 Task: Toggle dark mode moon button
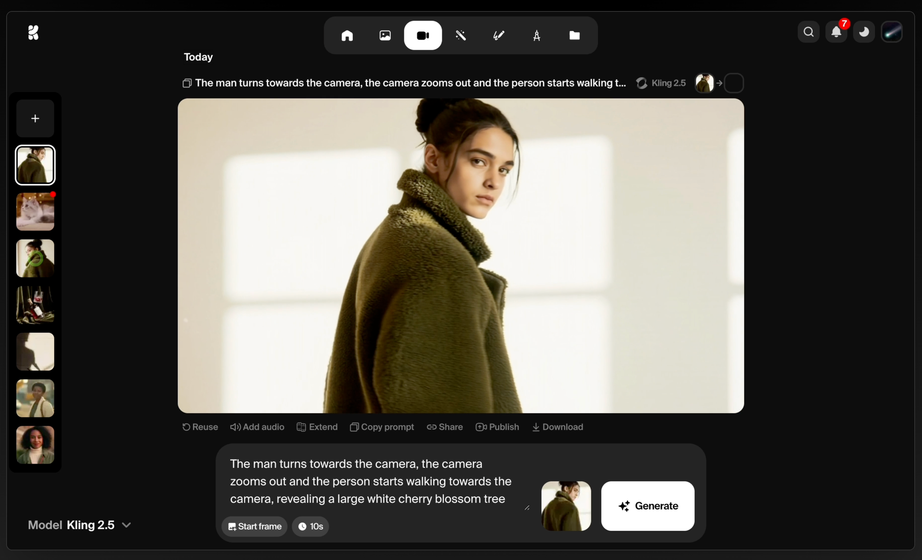click(x=864, y=32)
